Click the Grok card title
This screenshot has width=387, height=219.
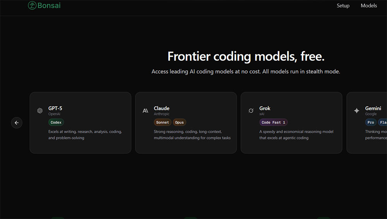coord(265,109)
